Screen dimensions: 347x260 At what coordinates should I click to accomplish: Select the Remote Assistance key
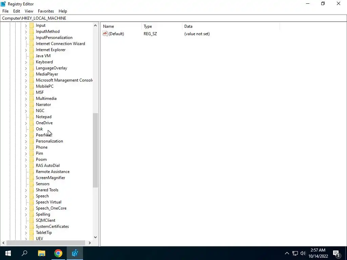[53, 172]
